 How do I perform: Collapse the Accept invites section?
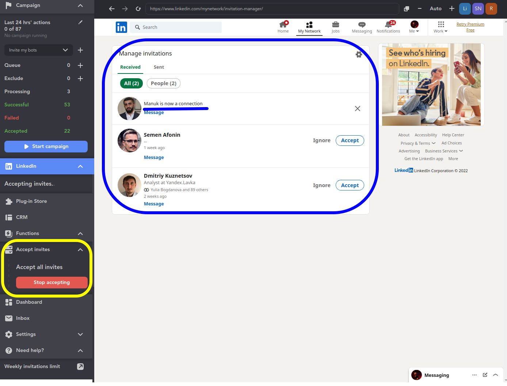[80, 250]
